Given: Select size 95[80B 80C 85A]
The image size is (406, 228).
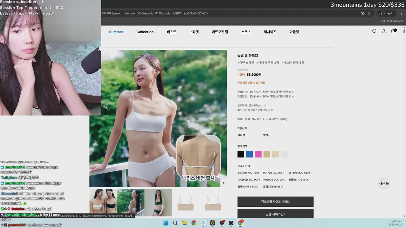Looking at the screenshot, I should [x=299, y=173].
